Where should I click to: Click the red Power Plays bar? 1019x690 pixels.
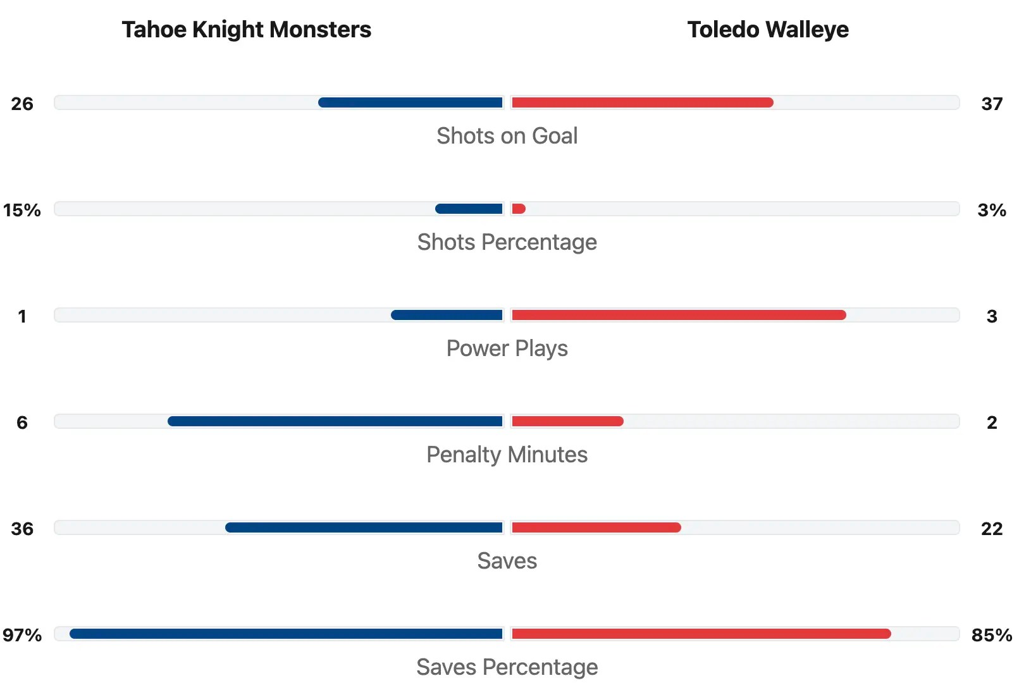coord(679,315)
